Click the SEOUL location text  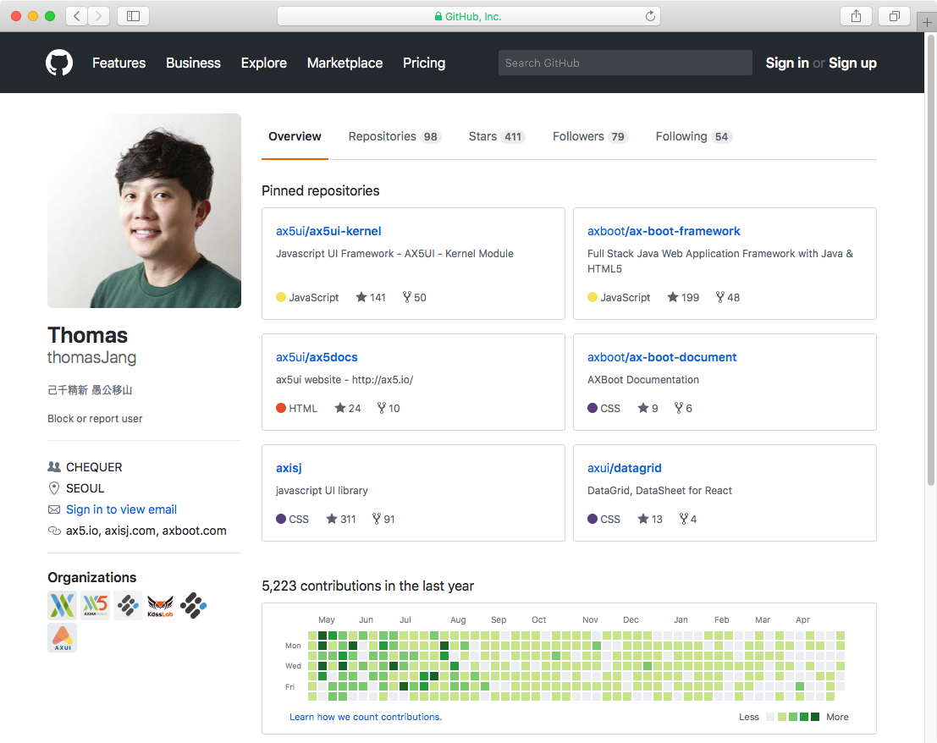85,488
